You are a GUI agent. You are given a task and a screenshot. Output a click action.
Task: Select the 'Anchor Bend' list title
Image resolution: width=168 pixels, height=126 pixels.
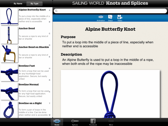pyautogui.click(x=27, y=28)
